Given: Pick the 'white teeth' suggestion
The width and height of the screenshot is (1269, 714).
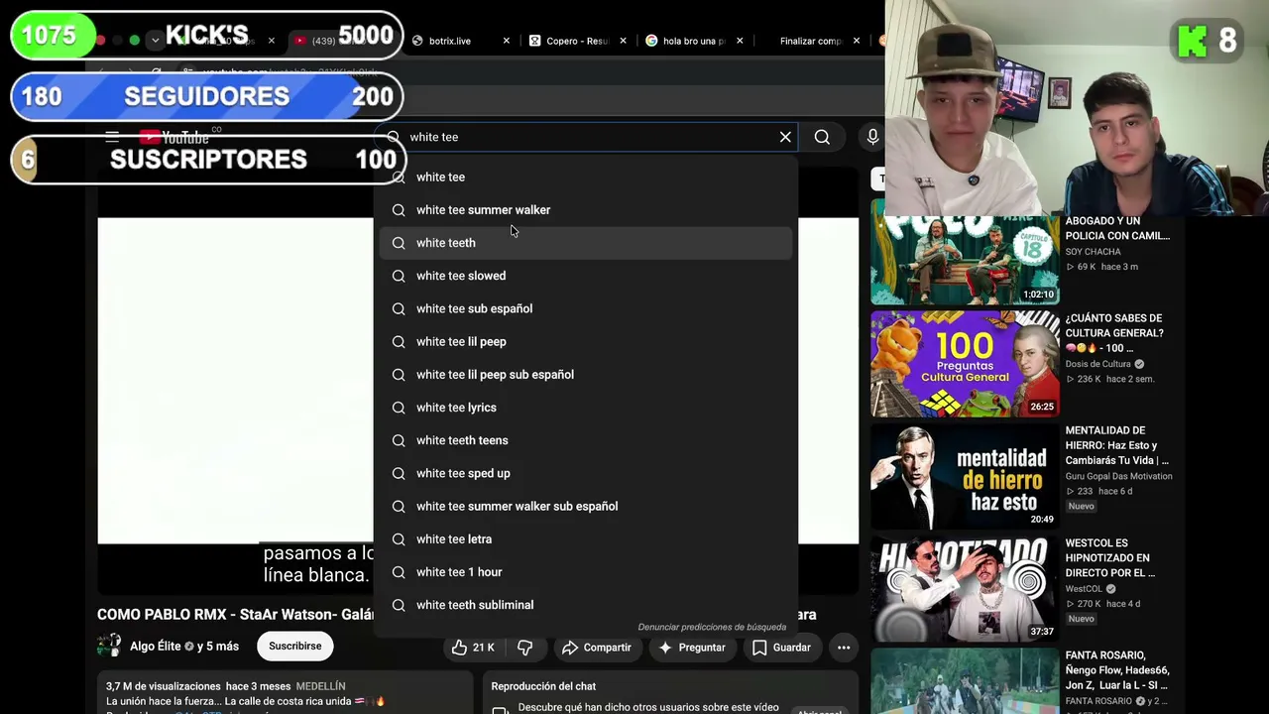Looking at the screenshot, I should tap(586, 243).
